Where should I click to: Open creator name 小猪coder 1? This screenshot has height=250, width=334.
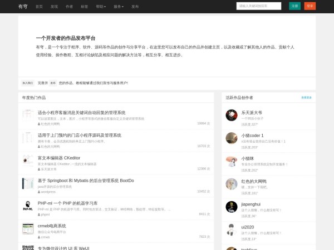click(x=252, y=136)
